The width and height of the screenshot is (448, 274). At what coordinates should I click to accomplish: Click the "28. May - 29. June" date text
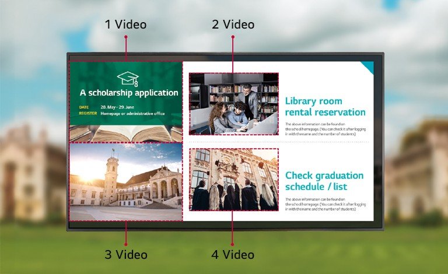pyautogui.click(x=117, y=107)
